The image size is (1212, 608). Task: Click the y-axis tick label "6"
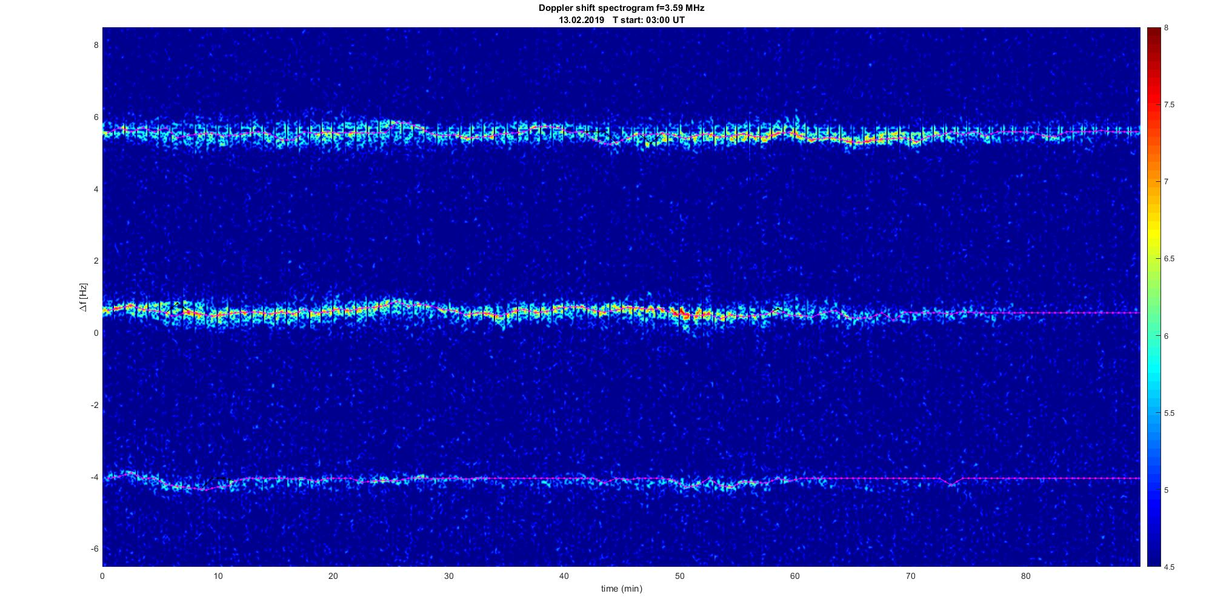pos(96,117)
